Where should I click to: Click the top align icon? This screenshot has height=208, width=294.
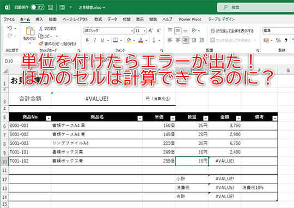coord(170,30)
